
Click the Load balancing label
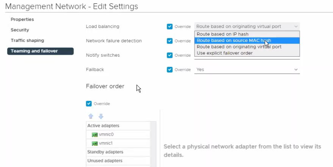(x=102, y=26)
